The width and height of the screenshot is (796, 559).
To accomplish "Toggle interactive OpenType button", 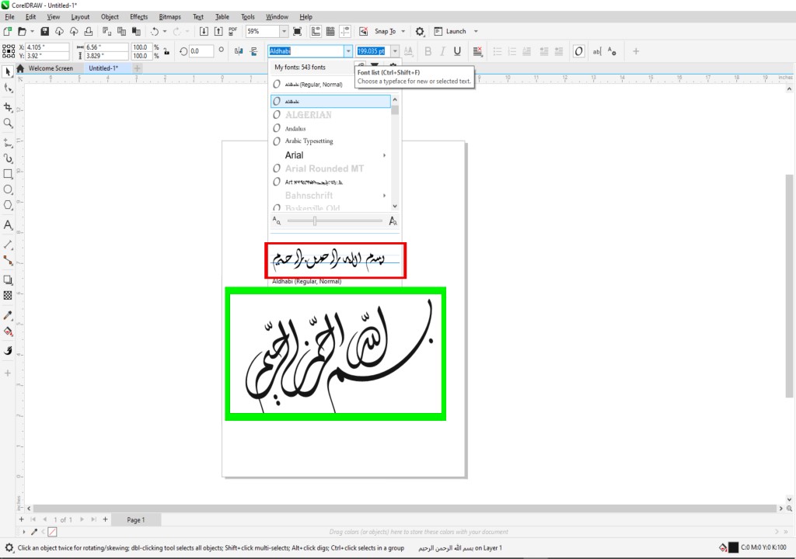I will (x=578, y=51).
